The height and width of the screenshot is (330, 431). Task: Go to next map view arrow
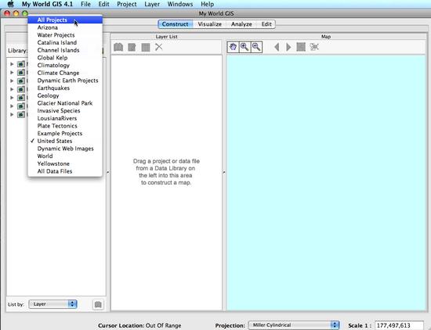(288, 47)
